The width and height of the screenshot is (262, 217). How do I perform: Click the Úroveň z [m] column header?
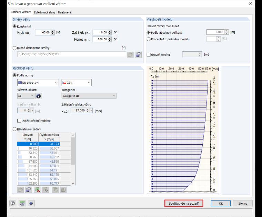point(28,137)
